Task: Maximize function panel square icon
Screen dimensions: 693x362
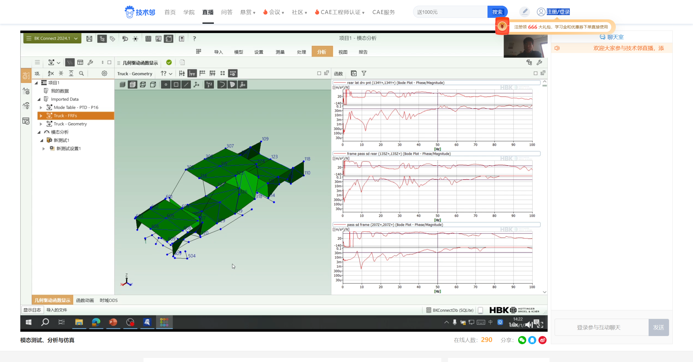Action: point(535,73)
